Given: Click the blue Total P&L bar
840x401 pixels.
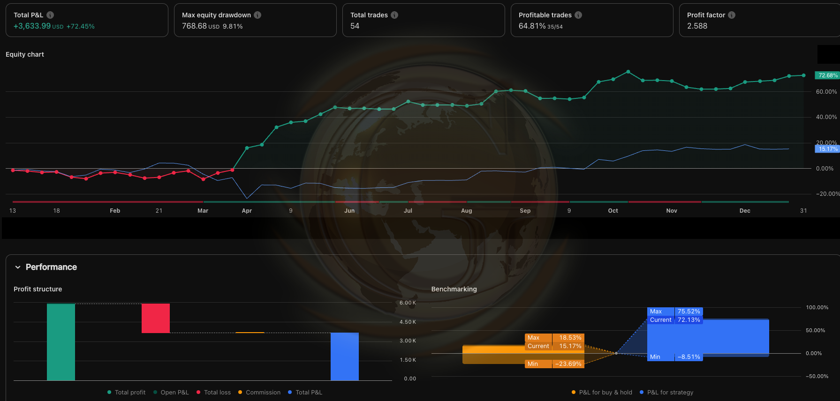Looking at the screenshot, I should click(345, 356).
